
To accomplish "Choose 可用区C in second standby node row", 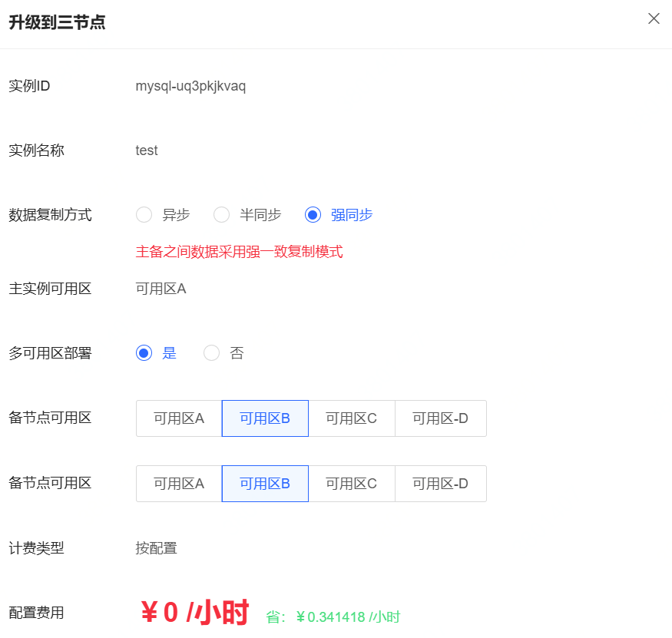I will pos(351,484).
